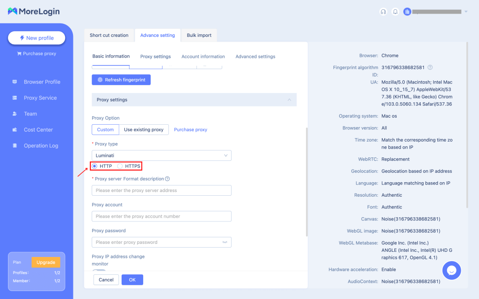Choose Use existing proxy option
The height and width of the screenshot is (299, 479).
pos(144,130)
